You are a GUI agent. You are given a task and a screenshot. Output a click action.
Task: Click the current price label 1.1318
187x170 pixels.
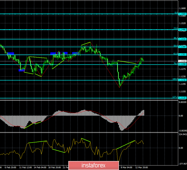pos(183,61)
